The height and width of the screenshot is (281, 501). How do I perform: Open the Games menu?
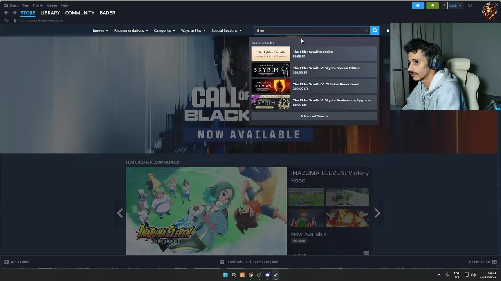coord(52,5)
